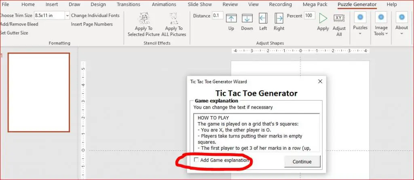Select the slide 1 thumbnail
414x180 pixels.
(39, 92)
